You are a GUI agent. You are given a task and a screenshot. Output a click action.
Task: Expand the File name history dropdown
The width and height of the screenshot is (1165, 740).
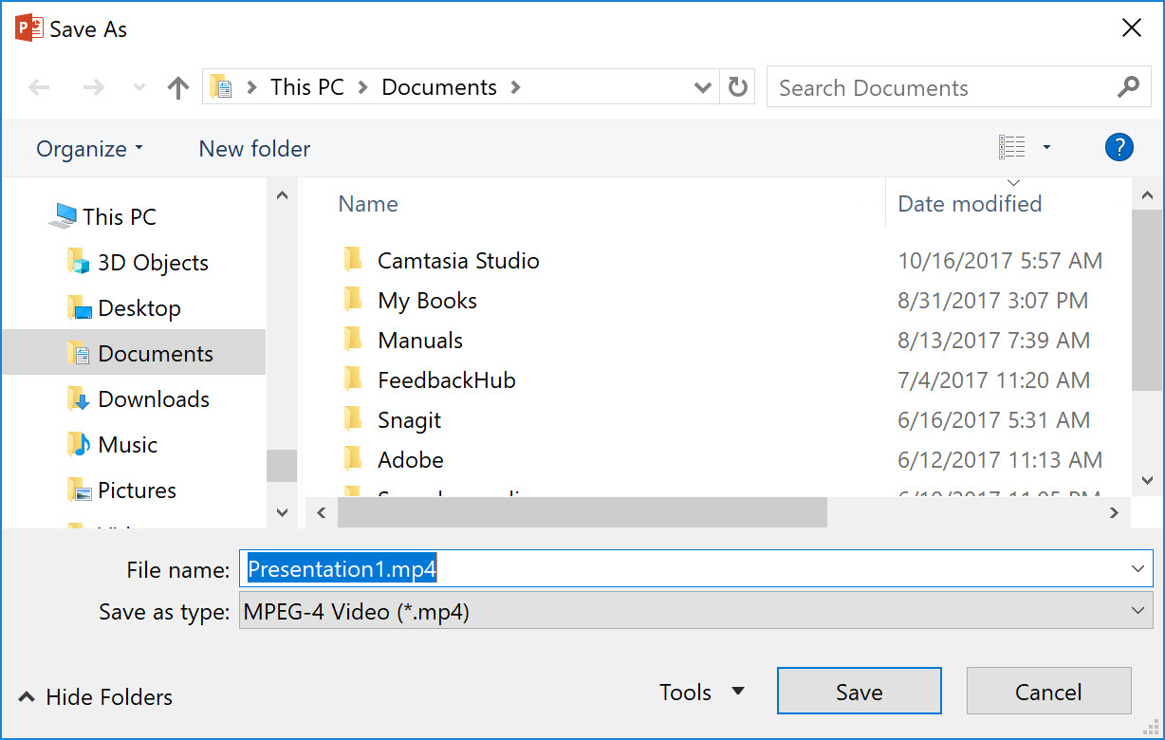(1139, 568)
